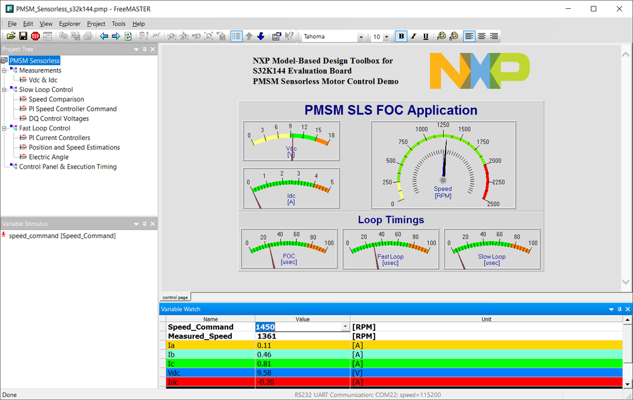Open the Speed_Command value dropdown arrow
Screen dimensions: 633x400
coord(345,327)
